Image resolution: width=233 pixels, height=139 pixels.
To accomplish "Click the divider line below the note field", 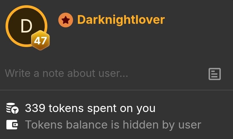I will click(116, 90).
